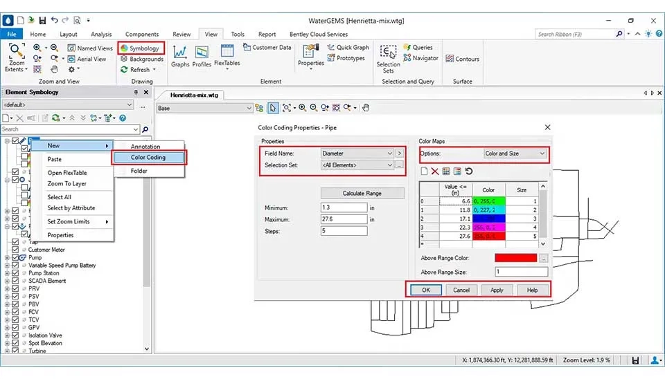Toggle the Spot Elevation checkbox

pyautogui.click(x=15, y=343)
